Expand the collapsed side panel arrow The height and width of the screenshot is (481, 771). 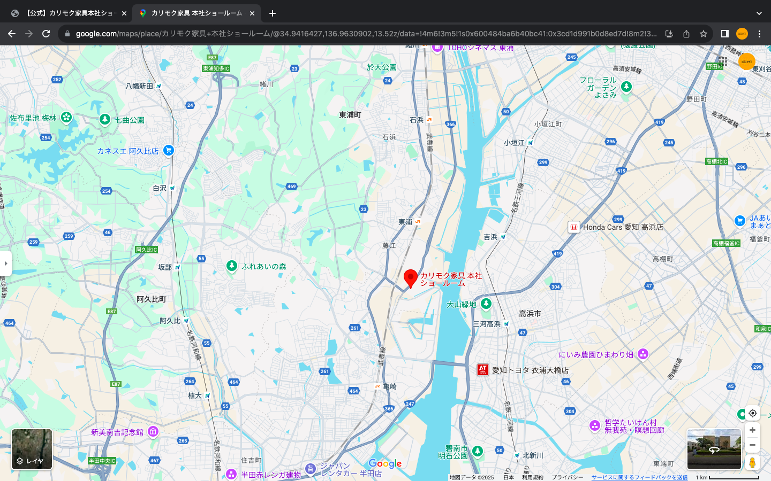click(x=6, y=263)
